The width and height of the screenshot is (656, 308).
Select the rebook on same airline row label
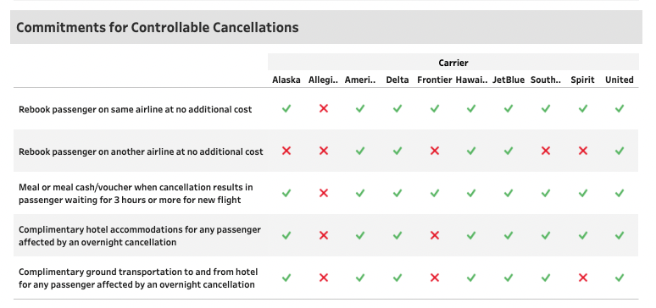coord(135,109)
